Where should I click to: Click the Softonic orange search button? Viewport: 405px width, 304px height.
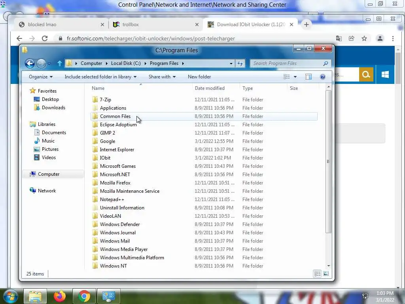[366, 75]
